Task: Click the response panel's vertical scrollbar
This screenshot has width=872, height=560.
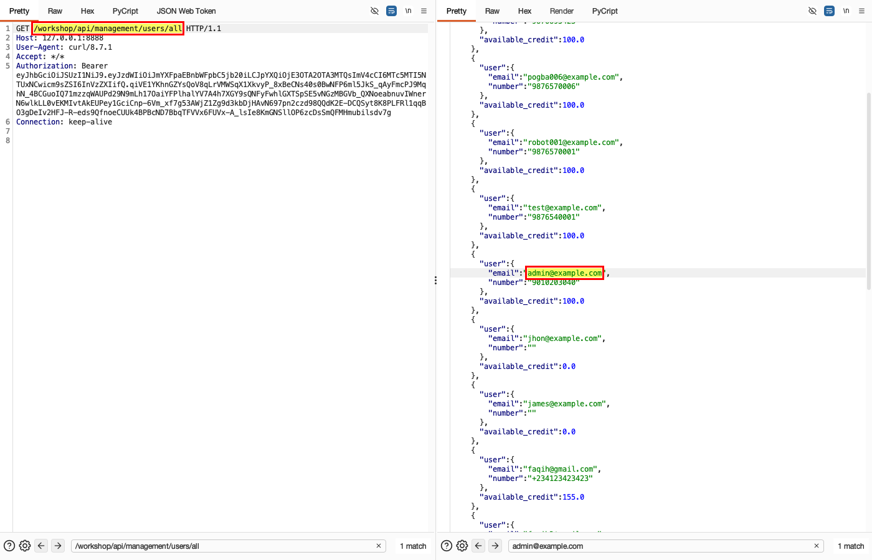Action: point(868,191)
